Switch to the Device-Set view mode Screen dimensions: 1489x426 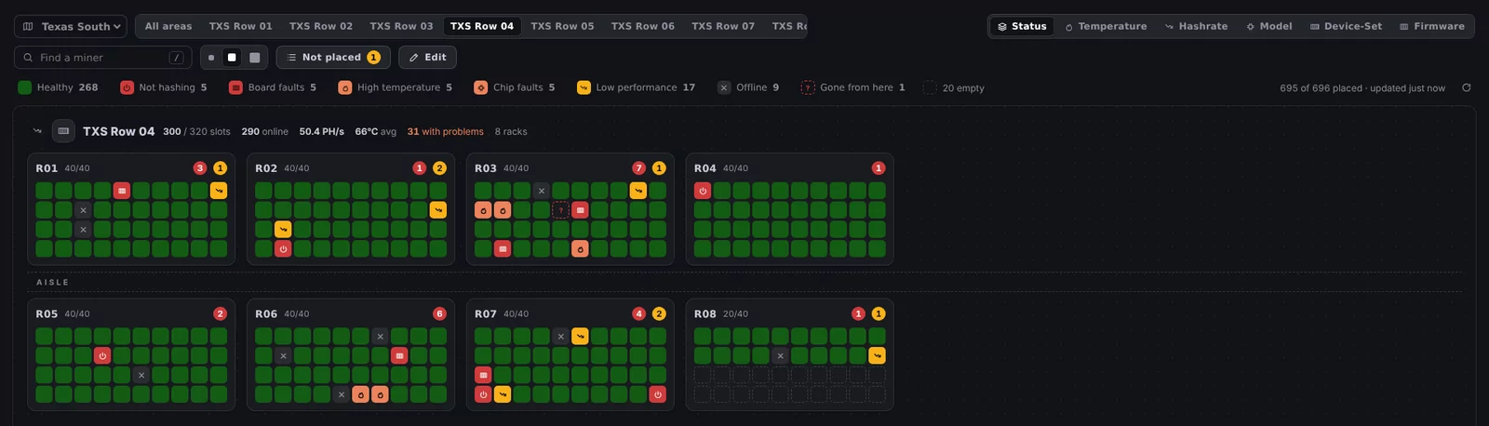(1346, 26)
